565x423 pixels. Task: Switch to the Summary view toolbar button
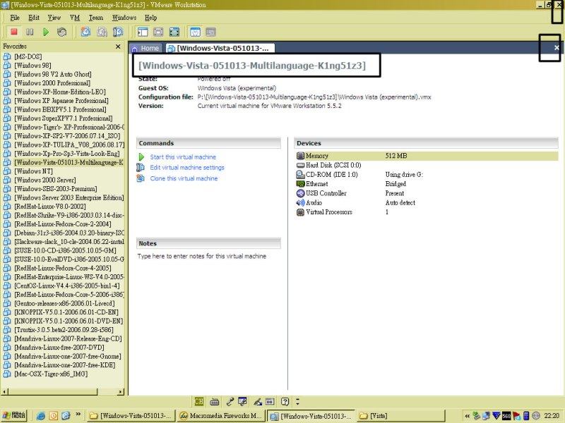coord(195,32)
